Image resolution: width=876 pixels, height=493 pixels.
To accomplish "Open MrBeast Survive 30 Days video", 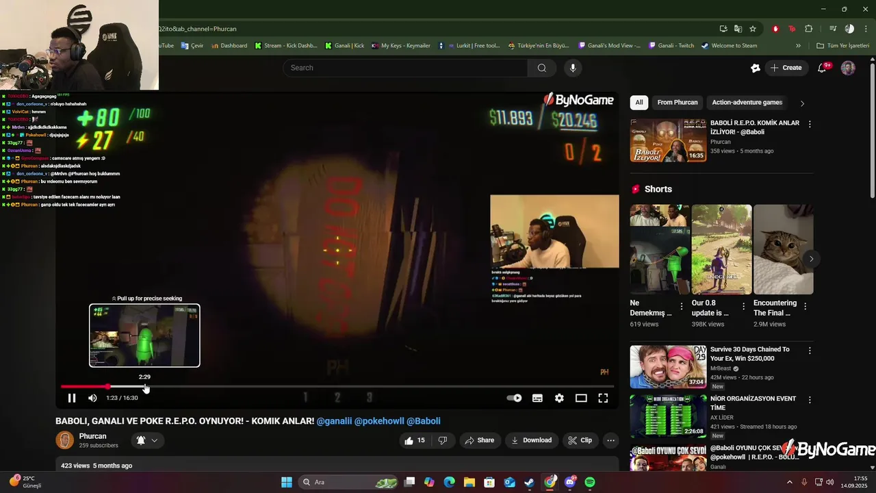I will pos(668,366).
